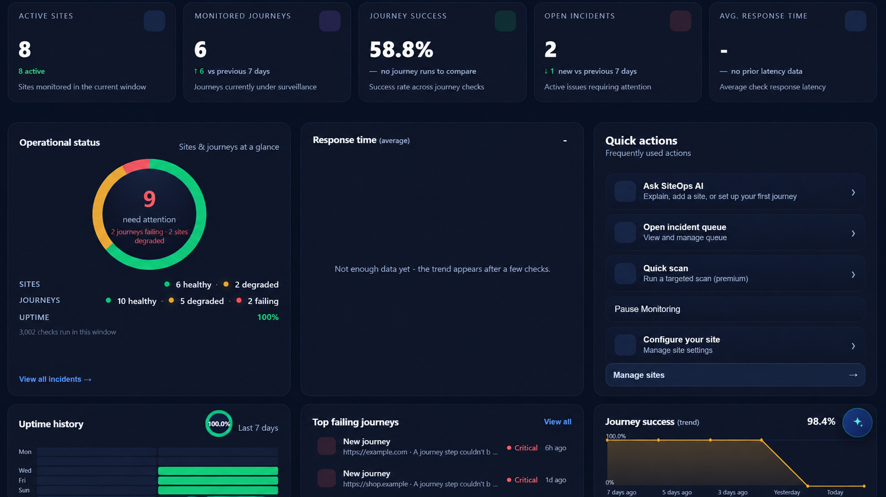Click the Open incident queue icon
The height and width of the screenshot is (497, 886).
625,232
